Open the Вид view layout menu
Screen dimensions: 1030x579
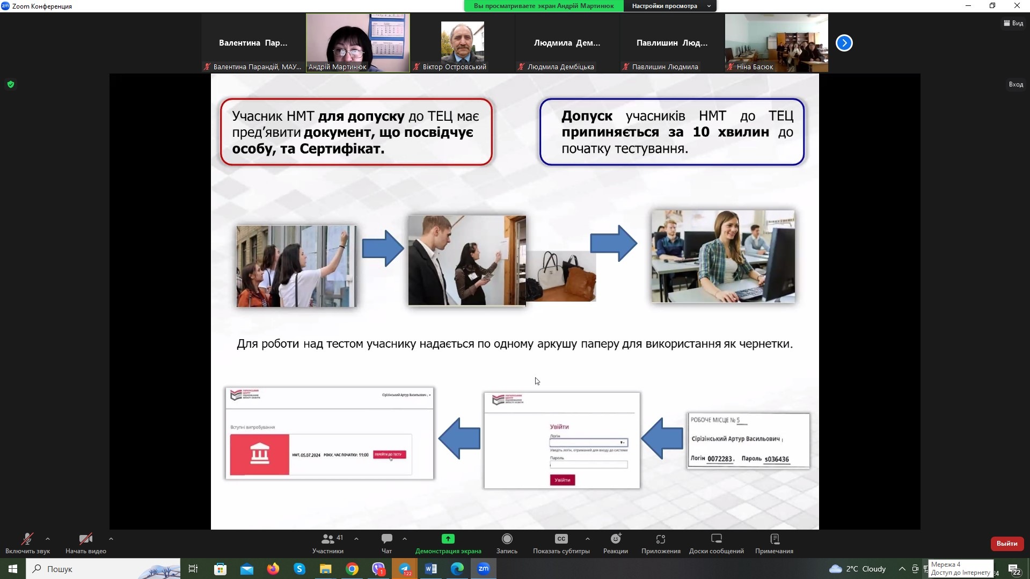1013,23
